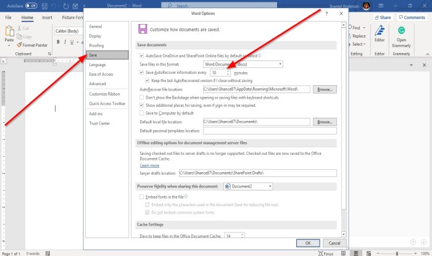Viewport: 432px width, 256px height.
Task: Click the Server drafts location field
Action: tap(257, 173)
